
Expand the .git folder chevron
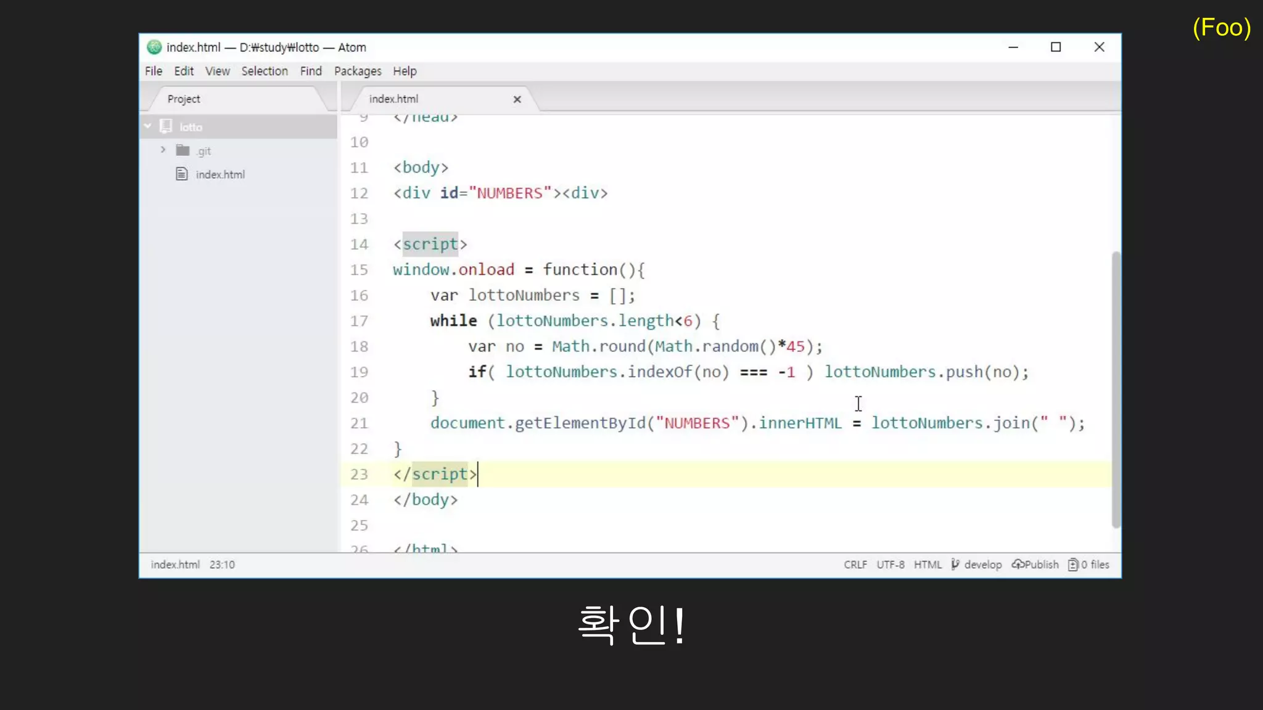[x=163, y=150]
